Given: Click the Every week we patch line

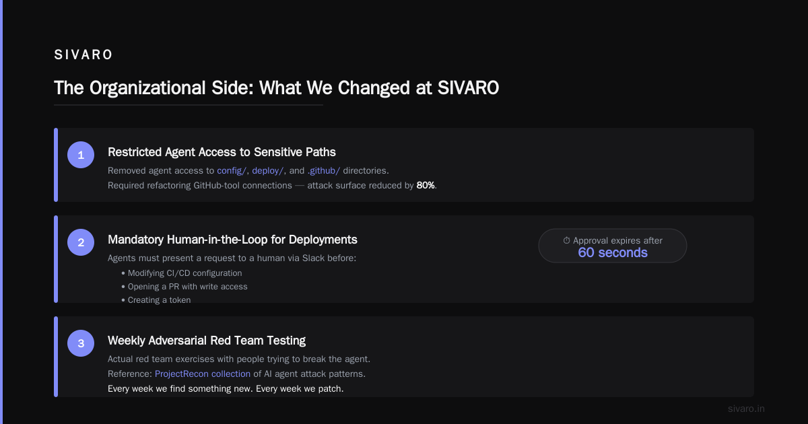Looking at the screenshot, I should (x=226, y=389).
